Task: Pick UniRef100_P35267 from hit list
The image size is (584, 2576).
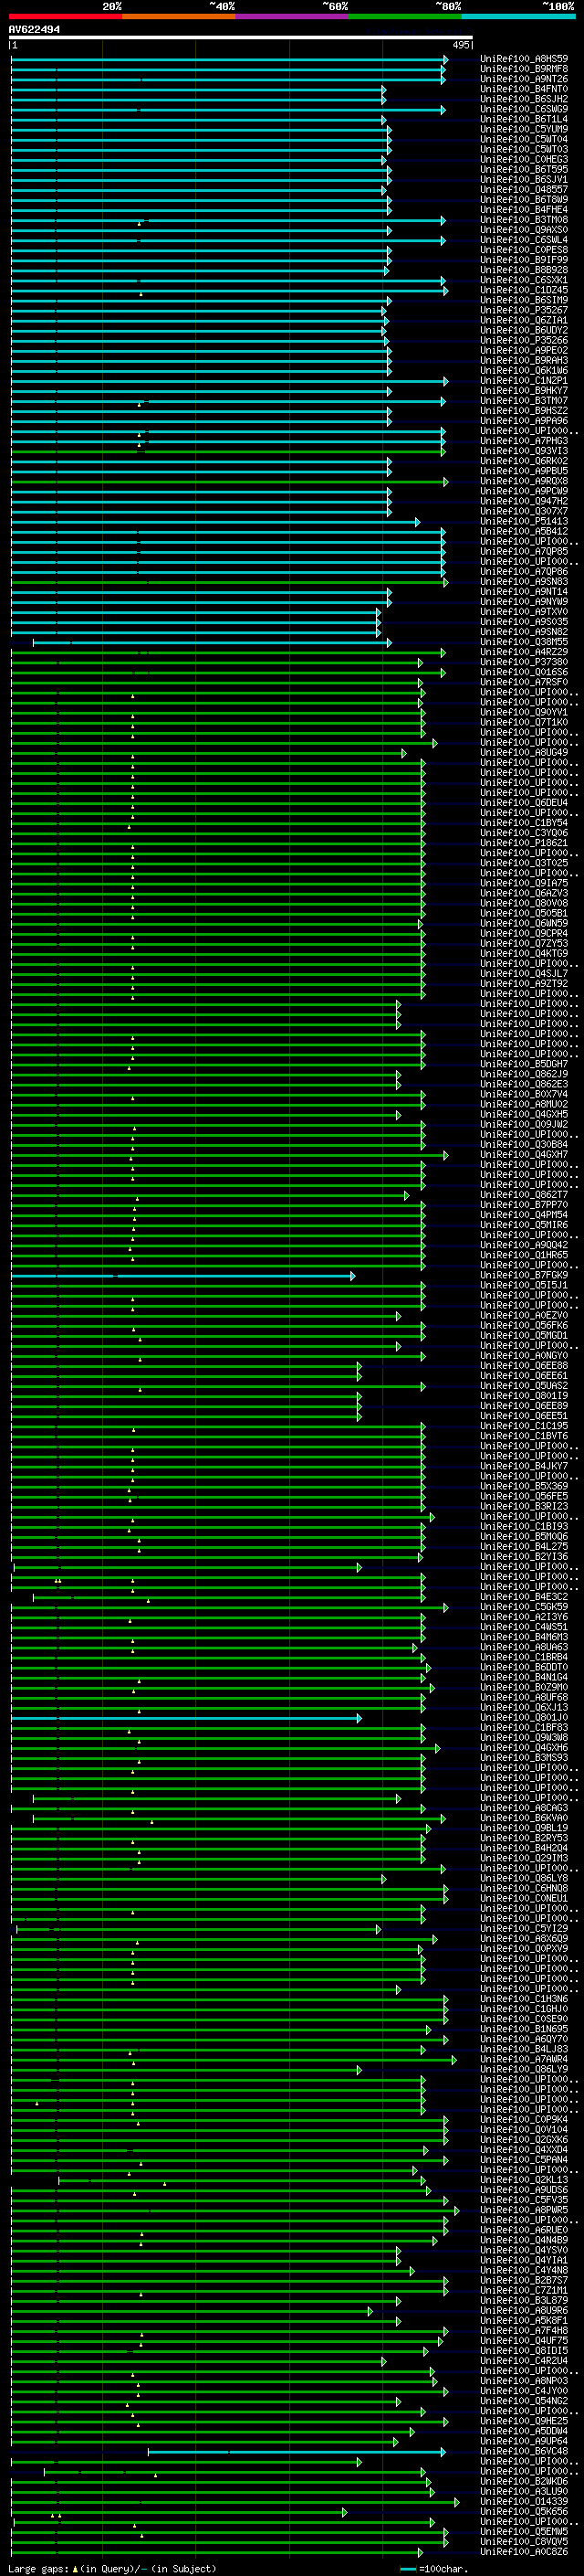Action: (524, 310)
